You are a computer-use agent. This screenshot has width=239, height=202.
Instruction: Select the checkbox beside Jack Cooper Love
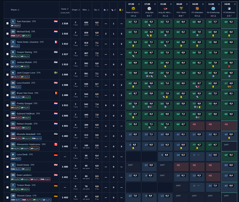click(7, 75)
